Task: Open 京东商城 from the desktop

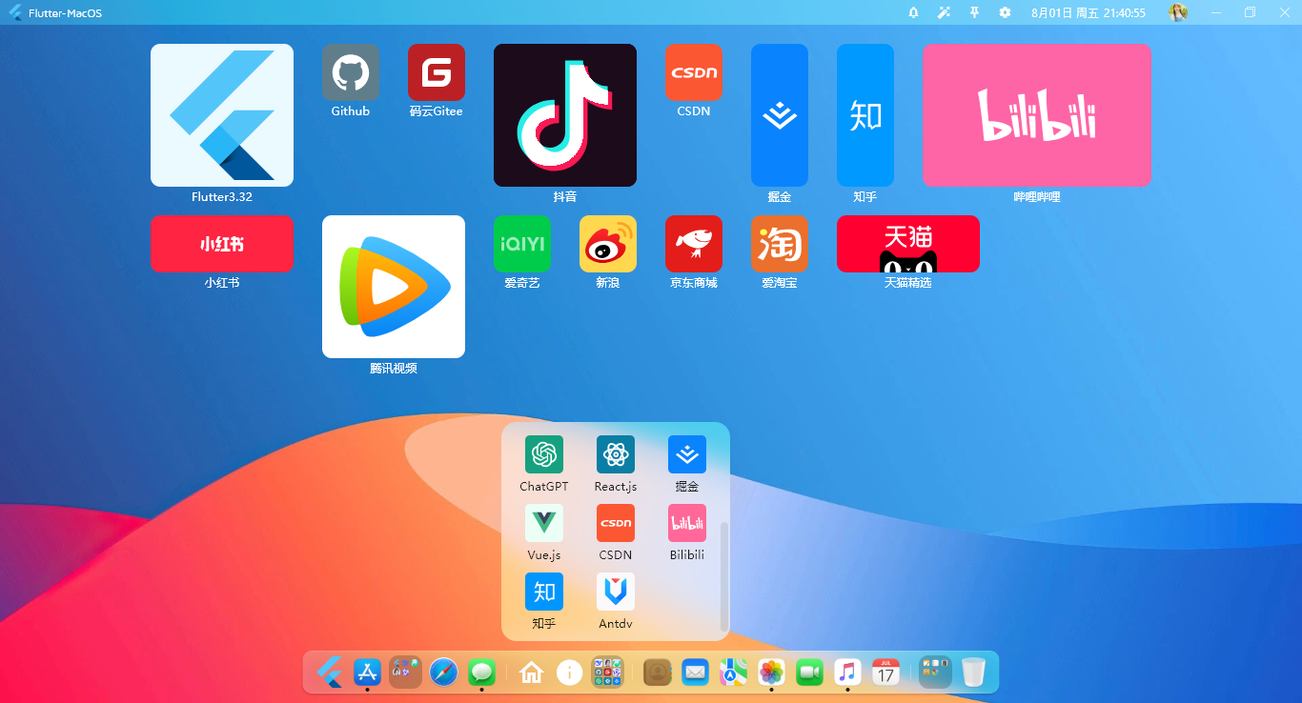Action: (x=693, y=244)
